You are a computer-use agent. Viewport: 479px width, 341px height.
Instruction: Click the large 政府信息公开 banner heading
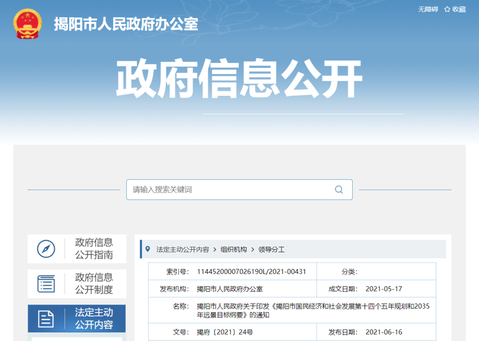(x=239, y=78)
